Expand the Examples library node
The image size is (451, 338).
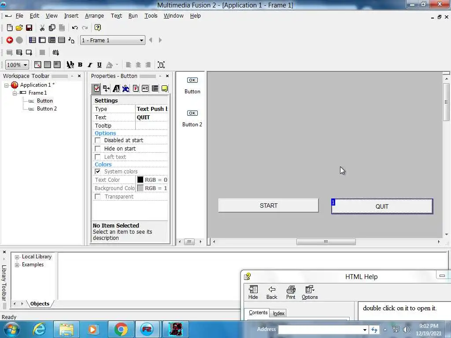pyautogui.click(x=17, y=265)
